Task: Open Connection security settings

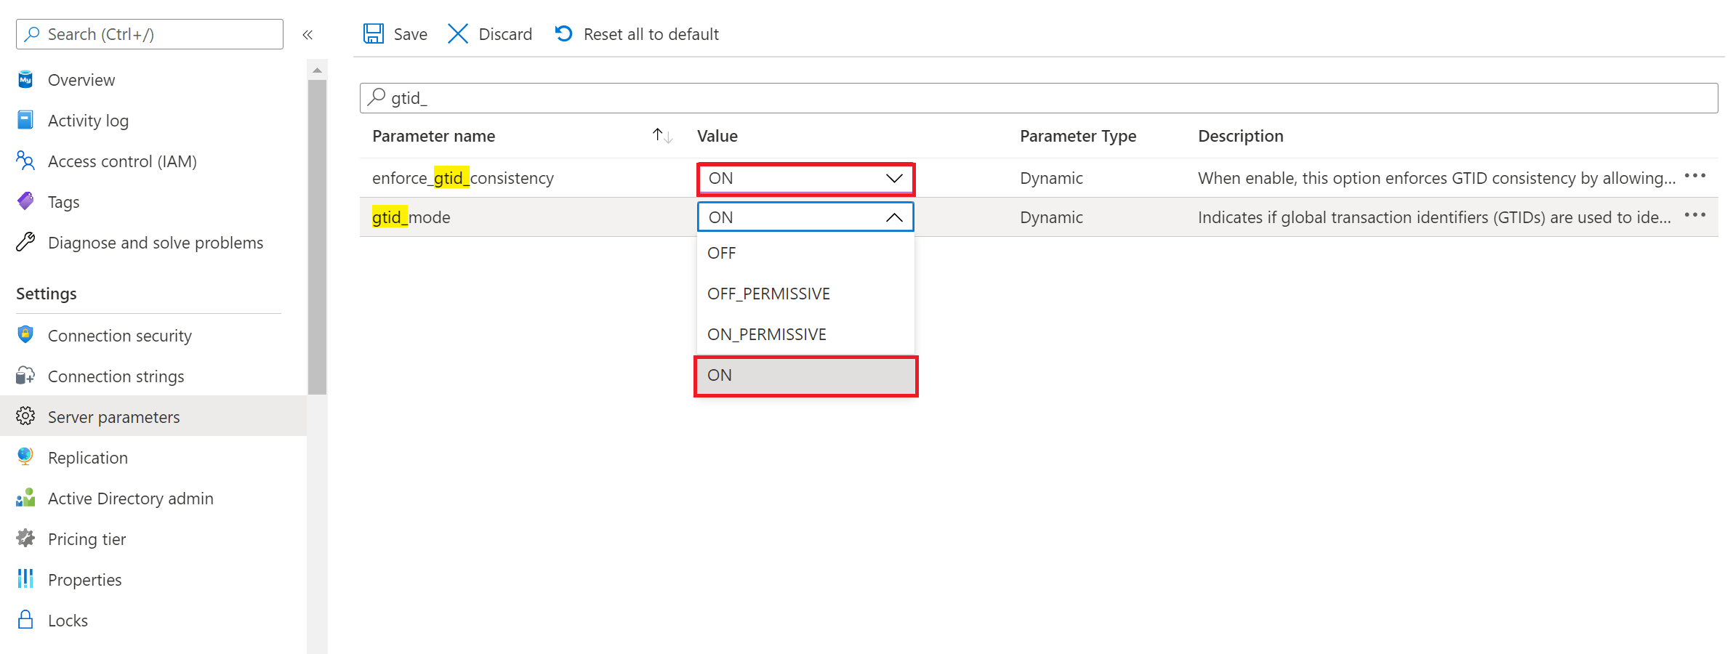Action: click(119, 335)
